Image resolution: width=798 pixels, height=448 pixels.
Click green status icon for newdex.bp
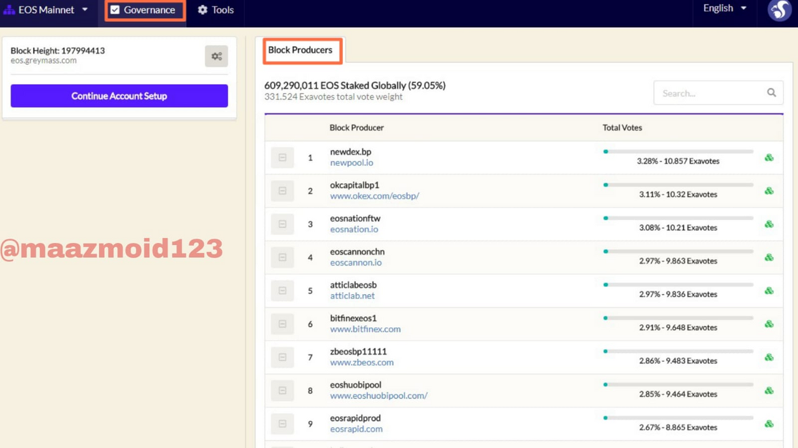769,158
